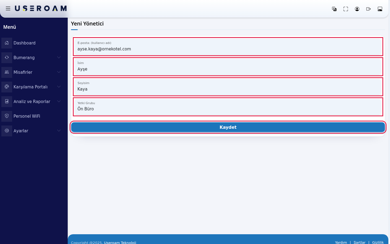Open the language translation icon
Image resolution: width=390 pixels, height=244 pixels.
pos(334,9)
